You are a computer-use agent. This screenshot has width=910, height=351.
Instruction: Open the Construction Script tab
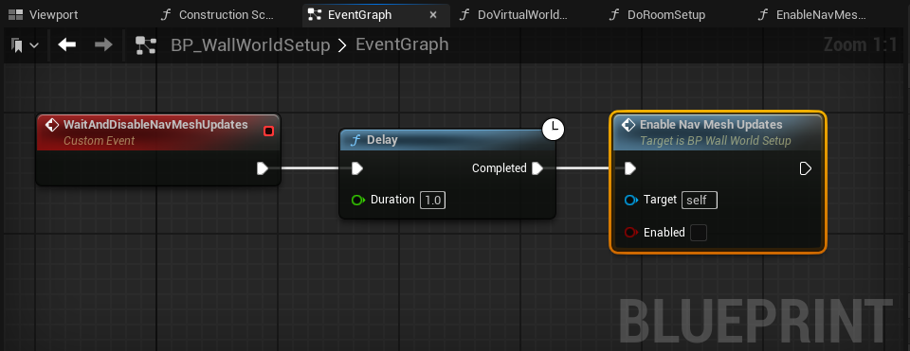coord(227,15)
